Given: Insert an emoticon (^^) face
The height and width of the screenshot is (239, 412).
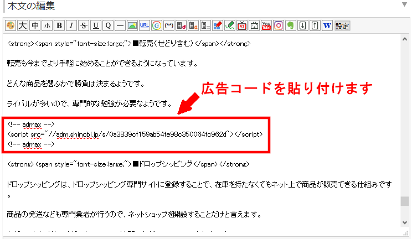Looking at the screenshot, I should pyautogui.click(x=169, y=26).
